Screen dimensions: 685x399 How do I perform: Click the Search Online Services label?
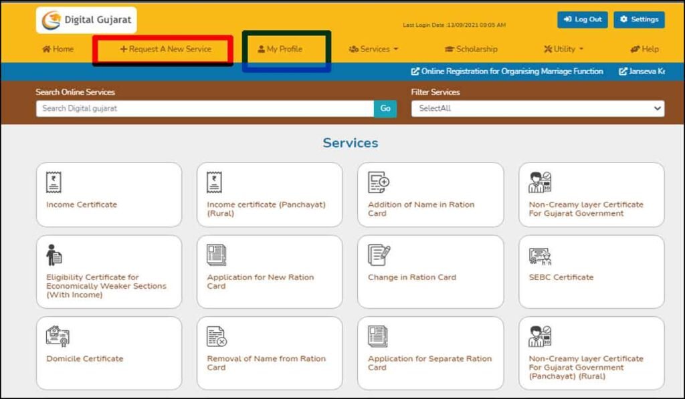coord(75,92)
